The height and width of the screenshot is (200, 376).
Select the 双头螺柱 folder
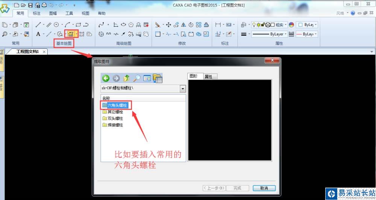point(113,118)
